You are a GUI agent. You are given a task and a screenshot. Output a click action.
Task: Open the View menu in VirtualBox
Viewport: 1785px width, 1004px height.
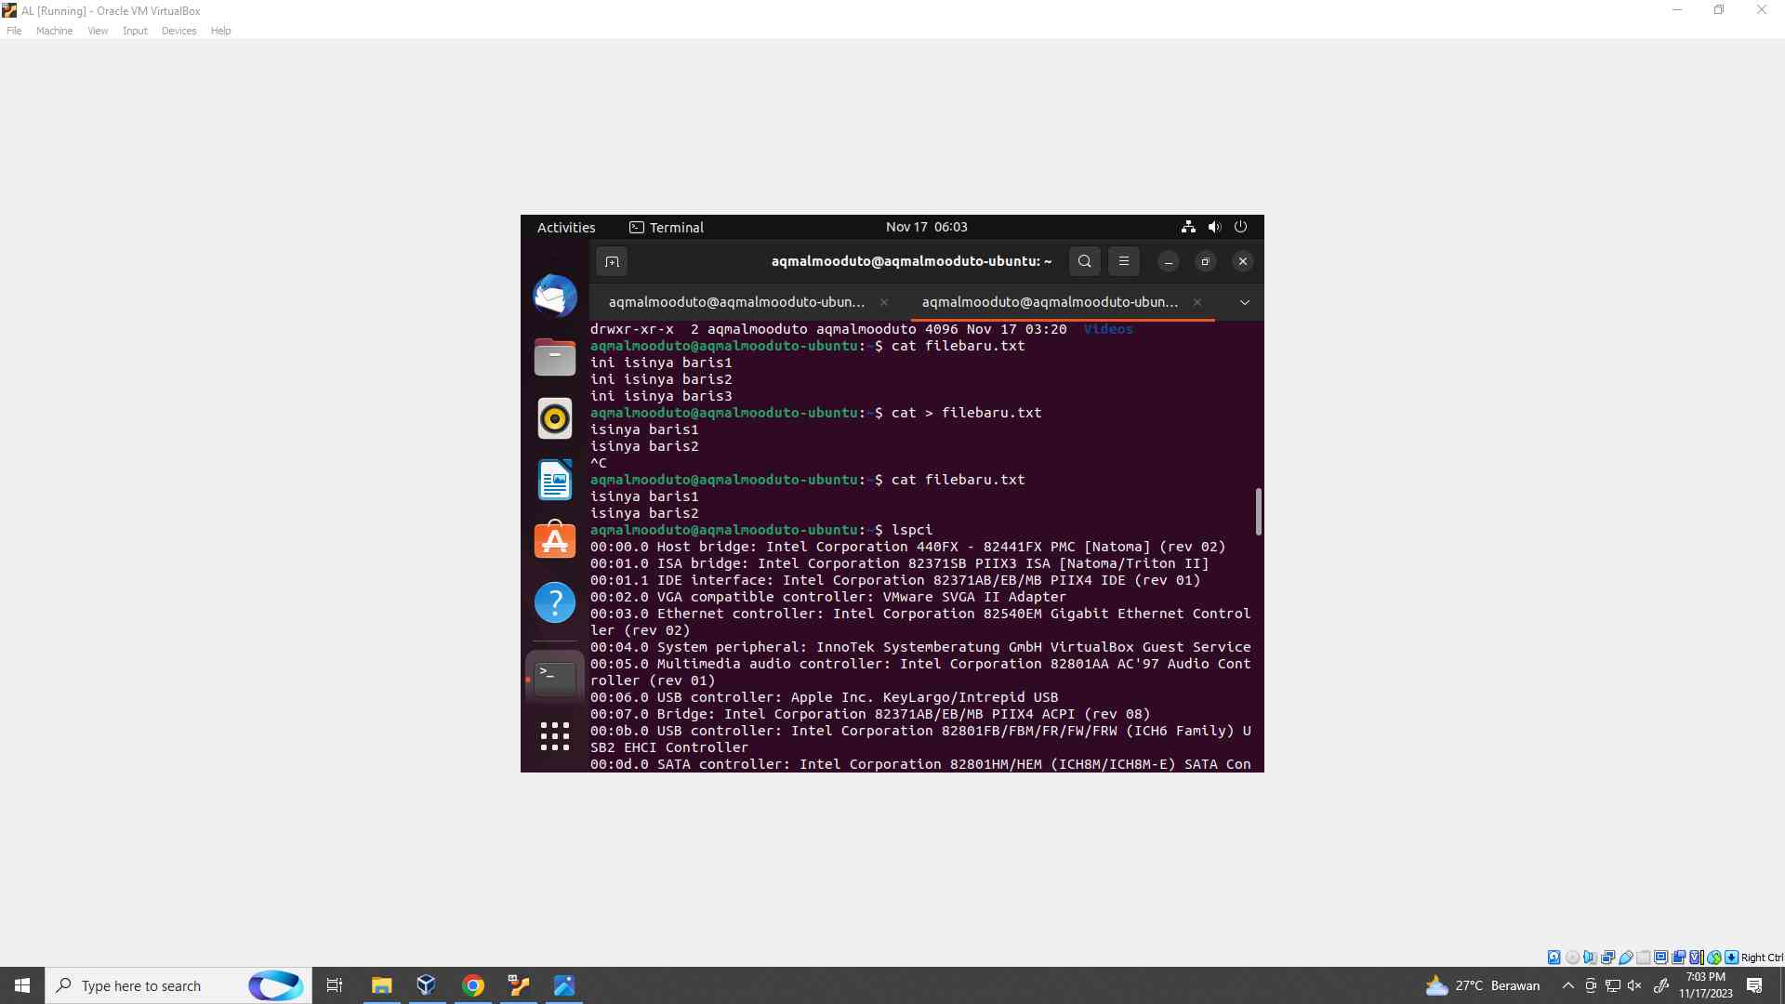pyautogui.click(x=98, y=31)
